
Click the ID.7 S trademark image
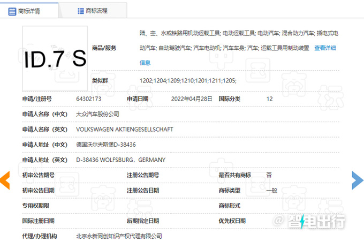pos(55,58)
